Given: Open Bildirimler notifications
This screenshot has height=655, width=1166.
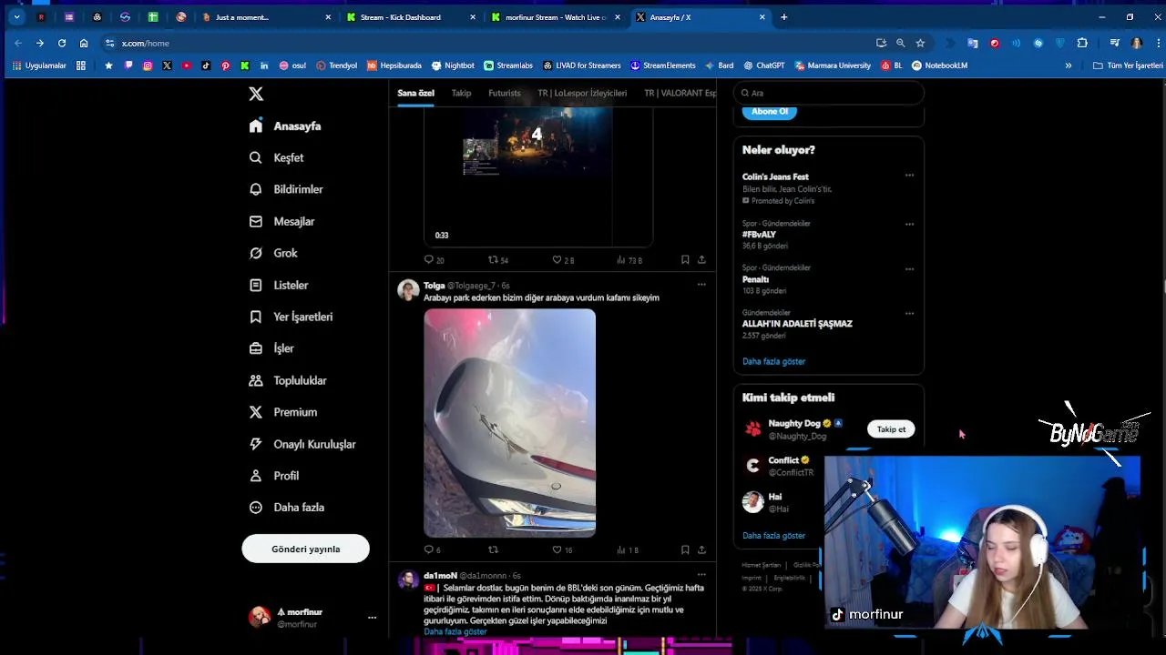Looking at the screenshot, I should [286, 189].
